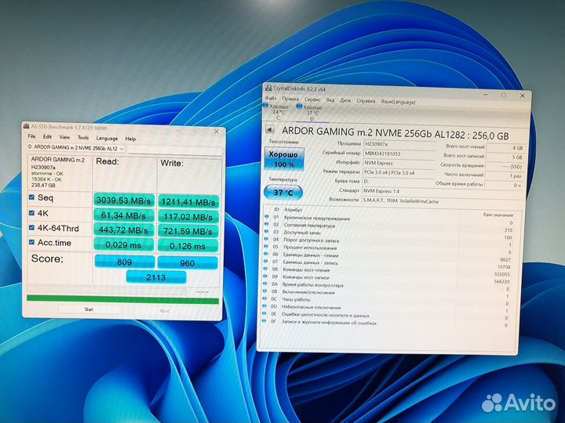Click the total score 2113
This screenshot has width=565, height=423.
[x=156, y=277]
